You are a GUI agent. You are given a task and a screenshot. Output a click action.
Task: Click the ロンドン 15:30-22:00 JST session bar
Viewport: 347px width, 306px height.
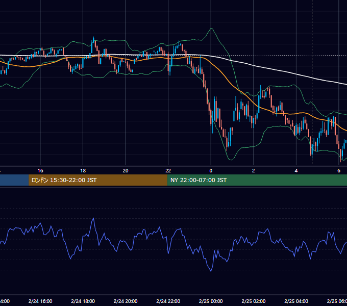98,180
